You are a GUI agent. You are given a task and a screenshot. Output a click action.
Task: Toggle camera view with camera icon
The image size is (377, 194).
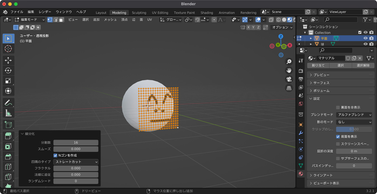pyautogui.click(x=289, y=79)
